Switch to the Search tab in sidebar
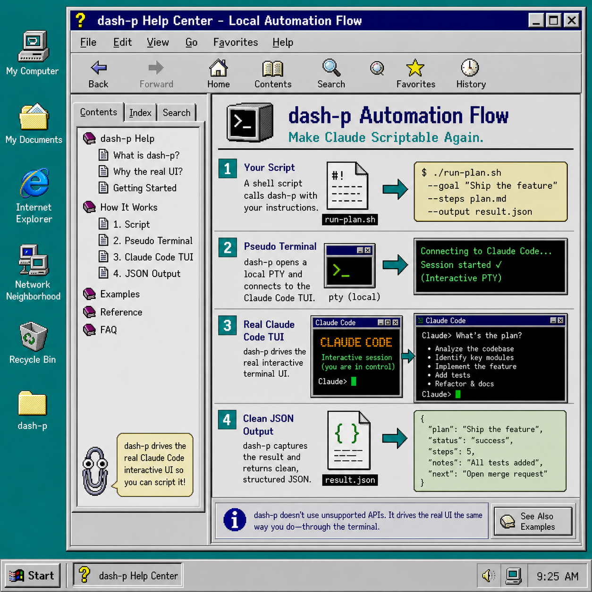This screenshot has width=592, height=592. (x=177, y=112)
